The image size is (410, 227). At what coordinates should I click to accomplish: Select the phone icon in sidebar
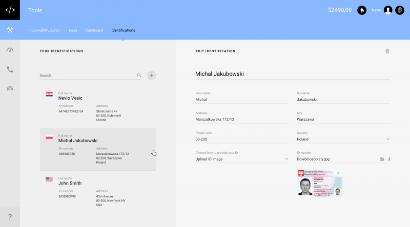(x=10, y=70)
